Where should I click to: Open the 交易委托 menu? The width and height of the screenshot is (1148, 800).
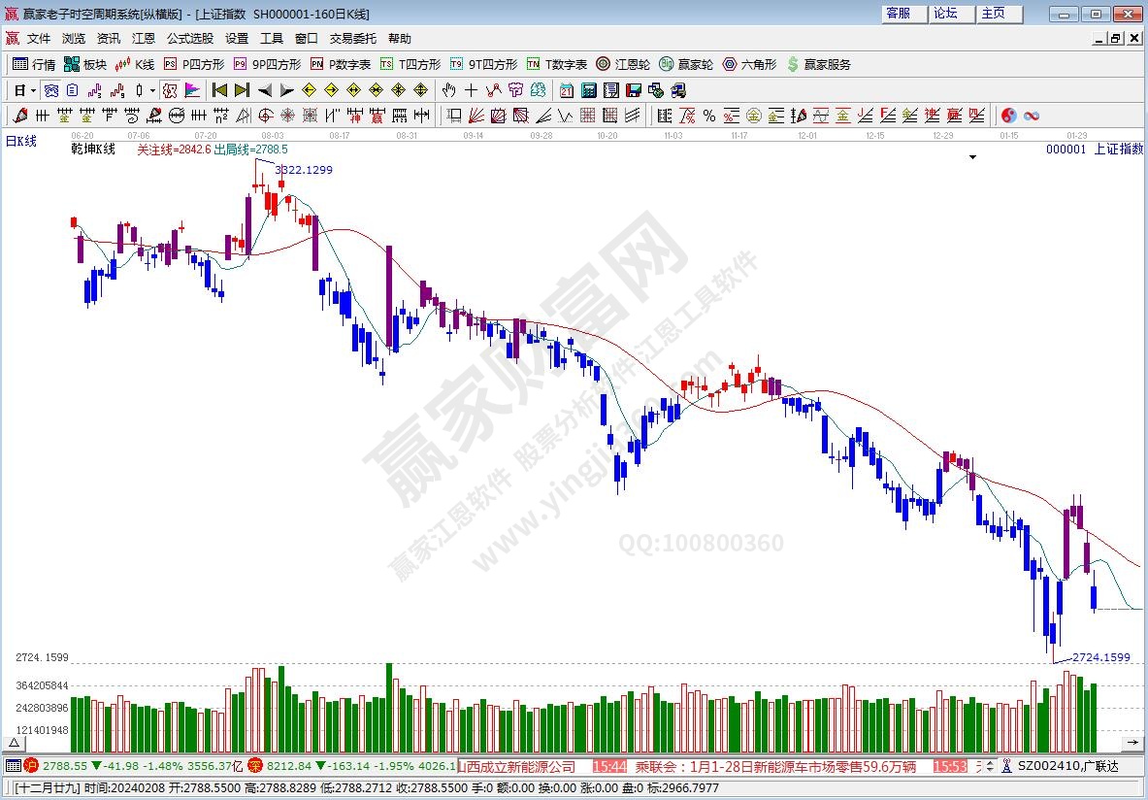[352, 39]
